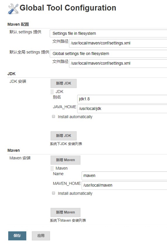Click the JAVA_HOME path field
The image size is (167, 248).
[122, 109]
